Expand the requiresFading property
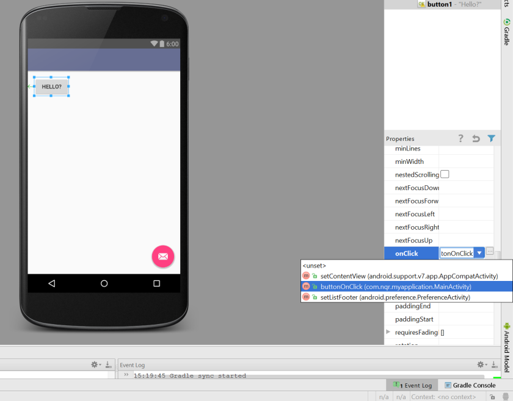 [388, 332]
